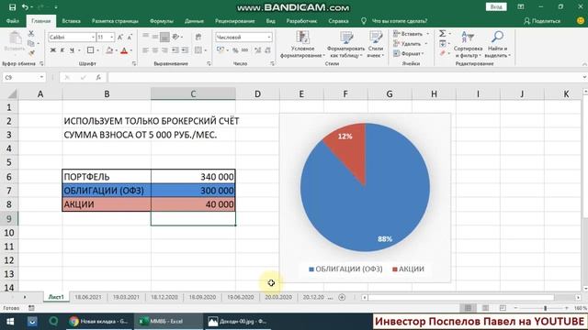Align cell text to the left
This screenshot has height=330, width=588.
[145, 50]
